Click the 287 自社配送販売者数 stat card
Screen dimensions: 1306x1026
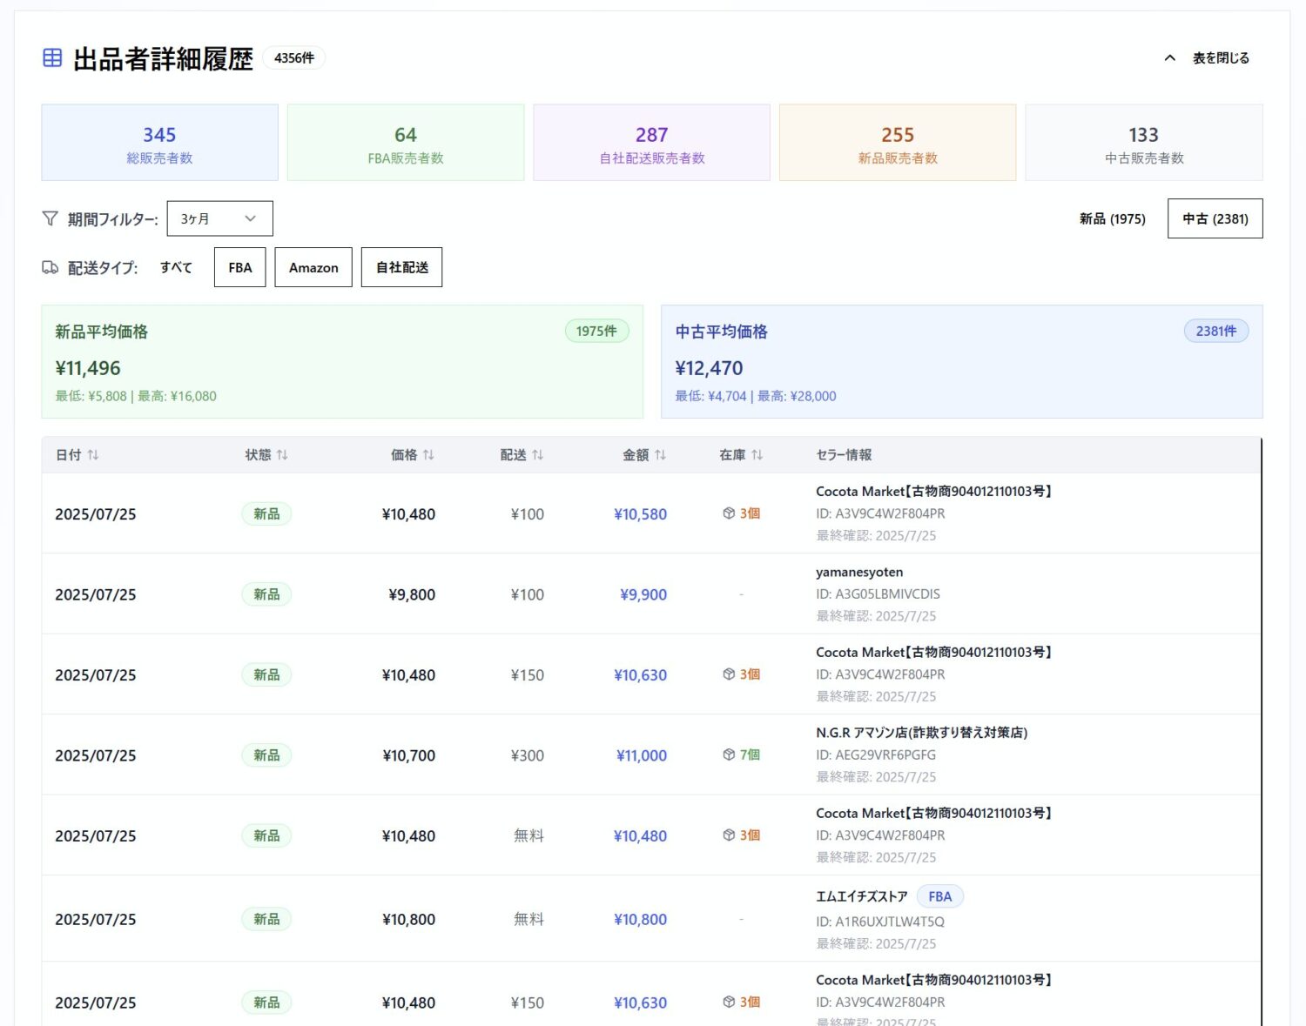[x=652, y=143]
